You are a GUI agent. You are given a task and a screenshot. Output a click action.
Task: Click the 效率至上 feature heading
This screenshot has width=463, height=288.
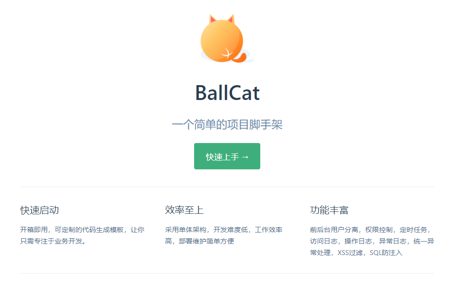[184, 210]
